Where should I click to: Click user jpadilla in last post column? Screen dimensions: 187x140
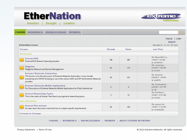coord(157,80)
